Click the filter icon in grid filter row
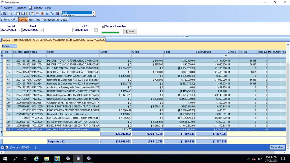The image size is (290, 163). point(1,56)
